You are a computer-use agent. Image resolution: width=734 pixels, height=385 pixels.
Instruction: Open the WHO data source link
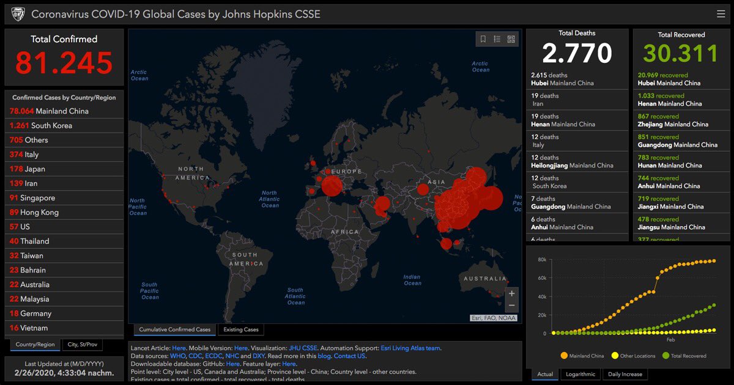(177, 356)
